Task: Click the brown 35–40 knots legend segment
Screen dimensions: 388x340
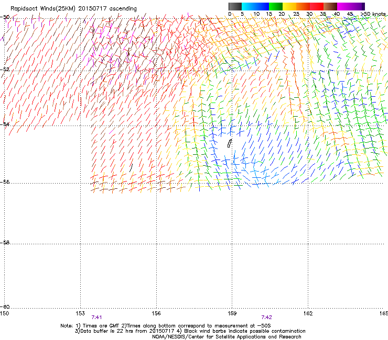Action: coord(330,6)
